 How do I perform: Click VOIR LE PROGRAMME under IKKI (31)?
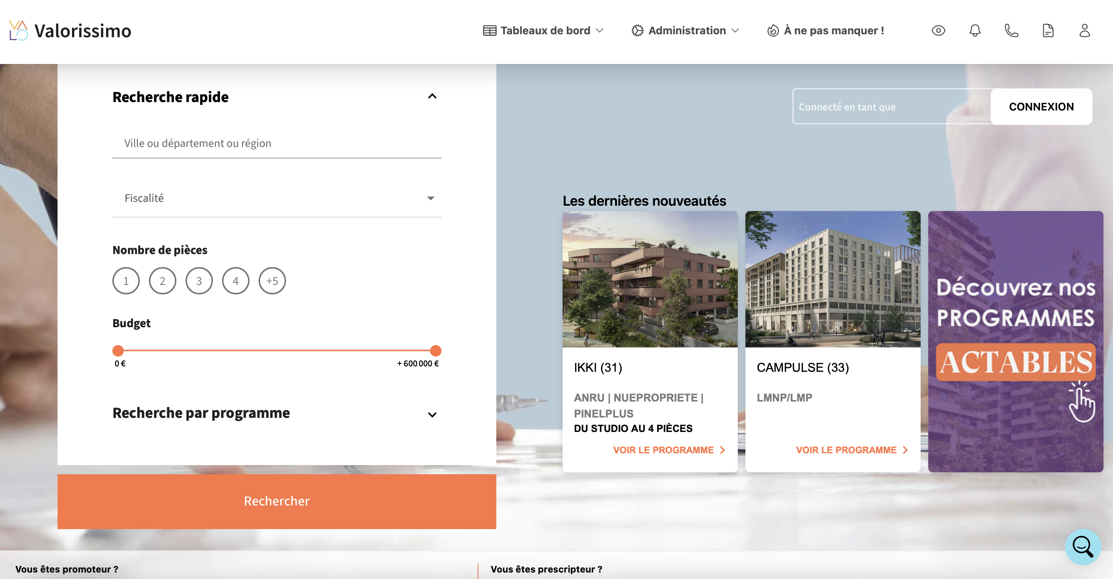pos(663,450)
